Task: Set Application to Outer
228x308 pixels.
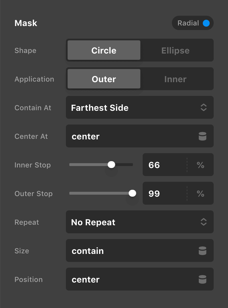Action: pos(104,79)
